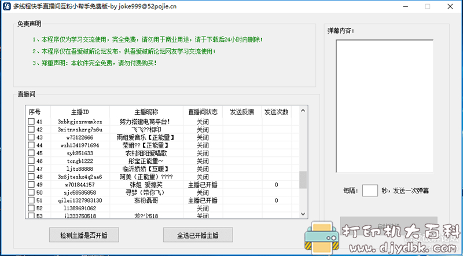Check the box for row 50
Viewport: 463px width, 256px height.
pos(31,192)
